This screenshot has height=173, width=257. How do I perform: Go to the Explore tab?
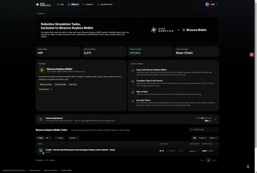[x=88, y=5]
